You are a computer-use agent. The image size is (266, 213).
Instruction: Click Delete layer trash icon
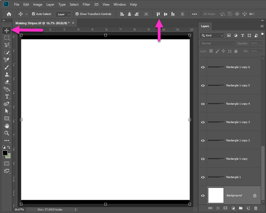click(256, 208)
